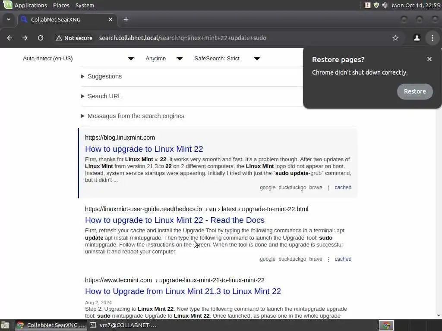442x331 pixels.
Task: Open the SafeSearch: Strict dropdown
Action: [227, 59]
